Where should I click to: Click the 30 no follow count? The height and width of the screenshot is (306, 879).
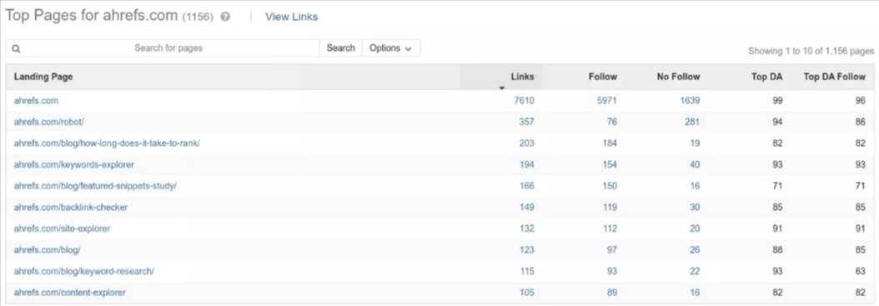(695, 208)
